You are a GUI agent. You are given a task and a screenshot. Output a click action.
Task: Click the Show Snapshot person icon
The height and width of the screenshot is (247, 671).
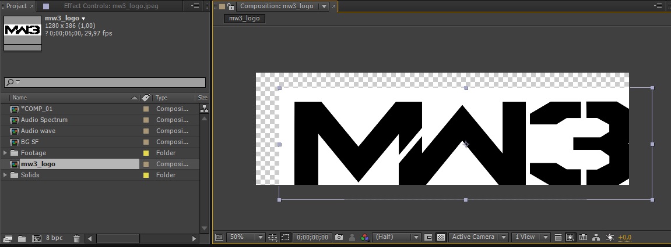[x=352, y=237]
